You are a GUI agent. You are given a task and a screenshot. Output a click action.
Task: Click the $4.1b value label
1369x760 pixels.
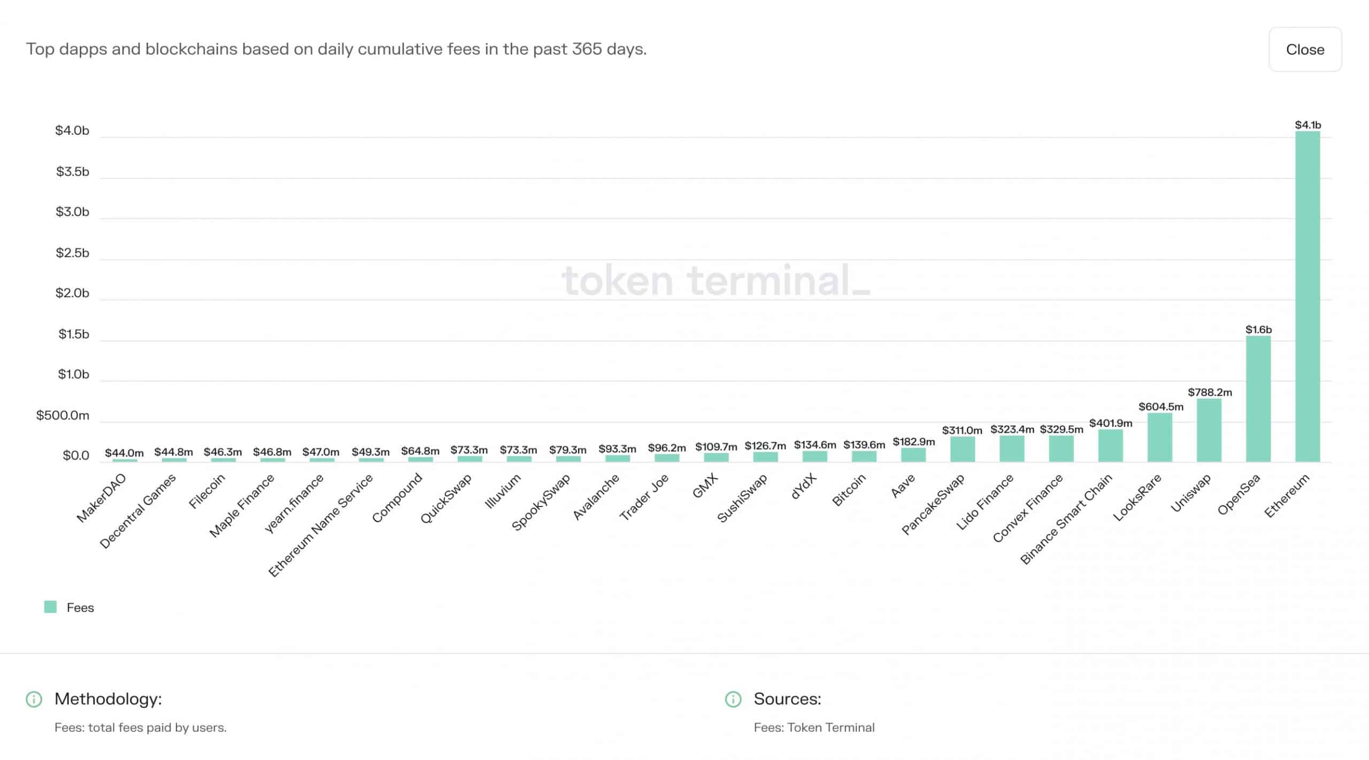[x=1308, y=125]
